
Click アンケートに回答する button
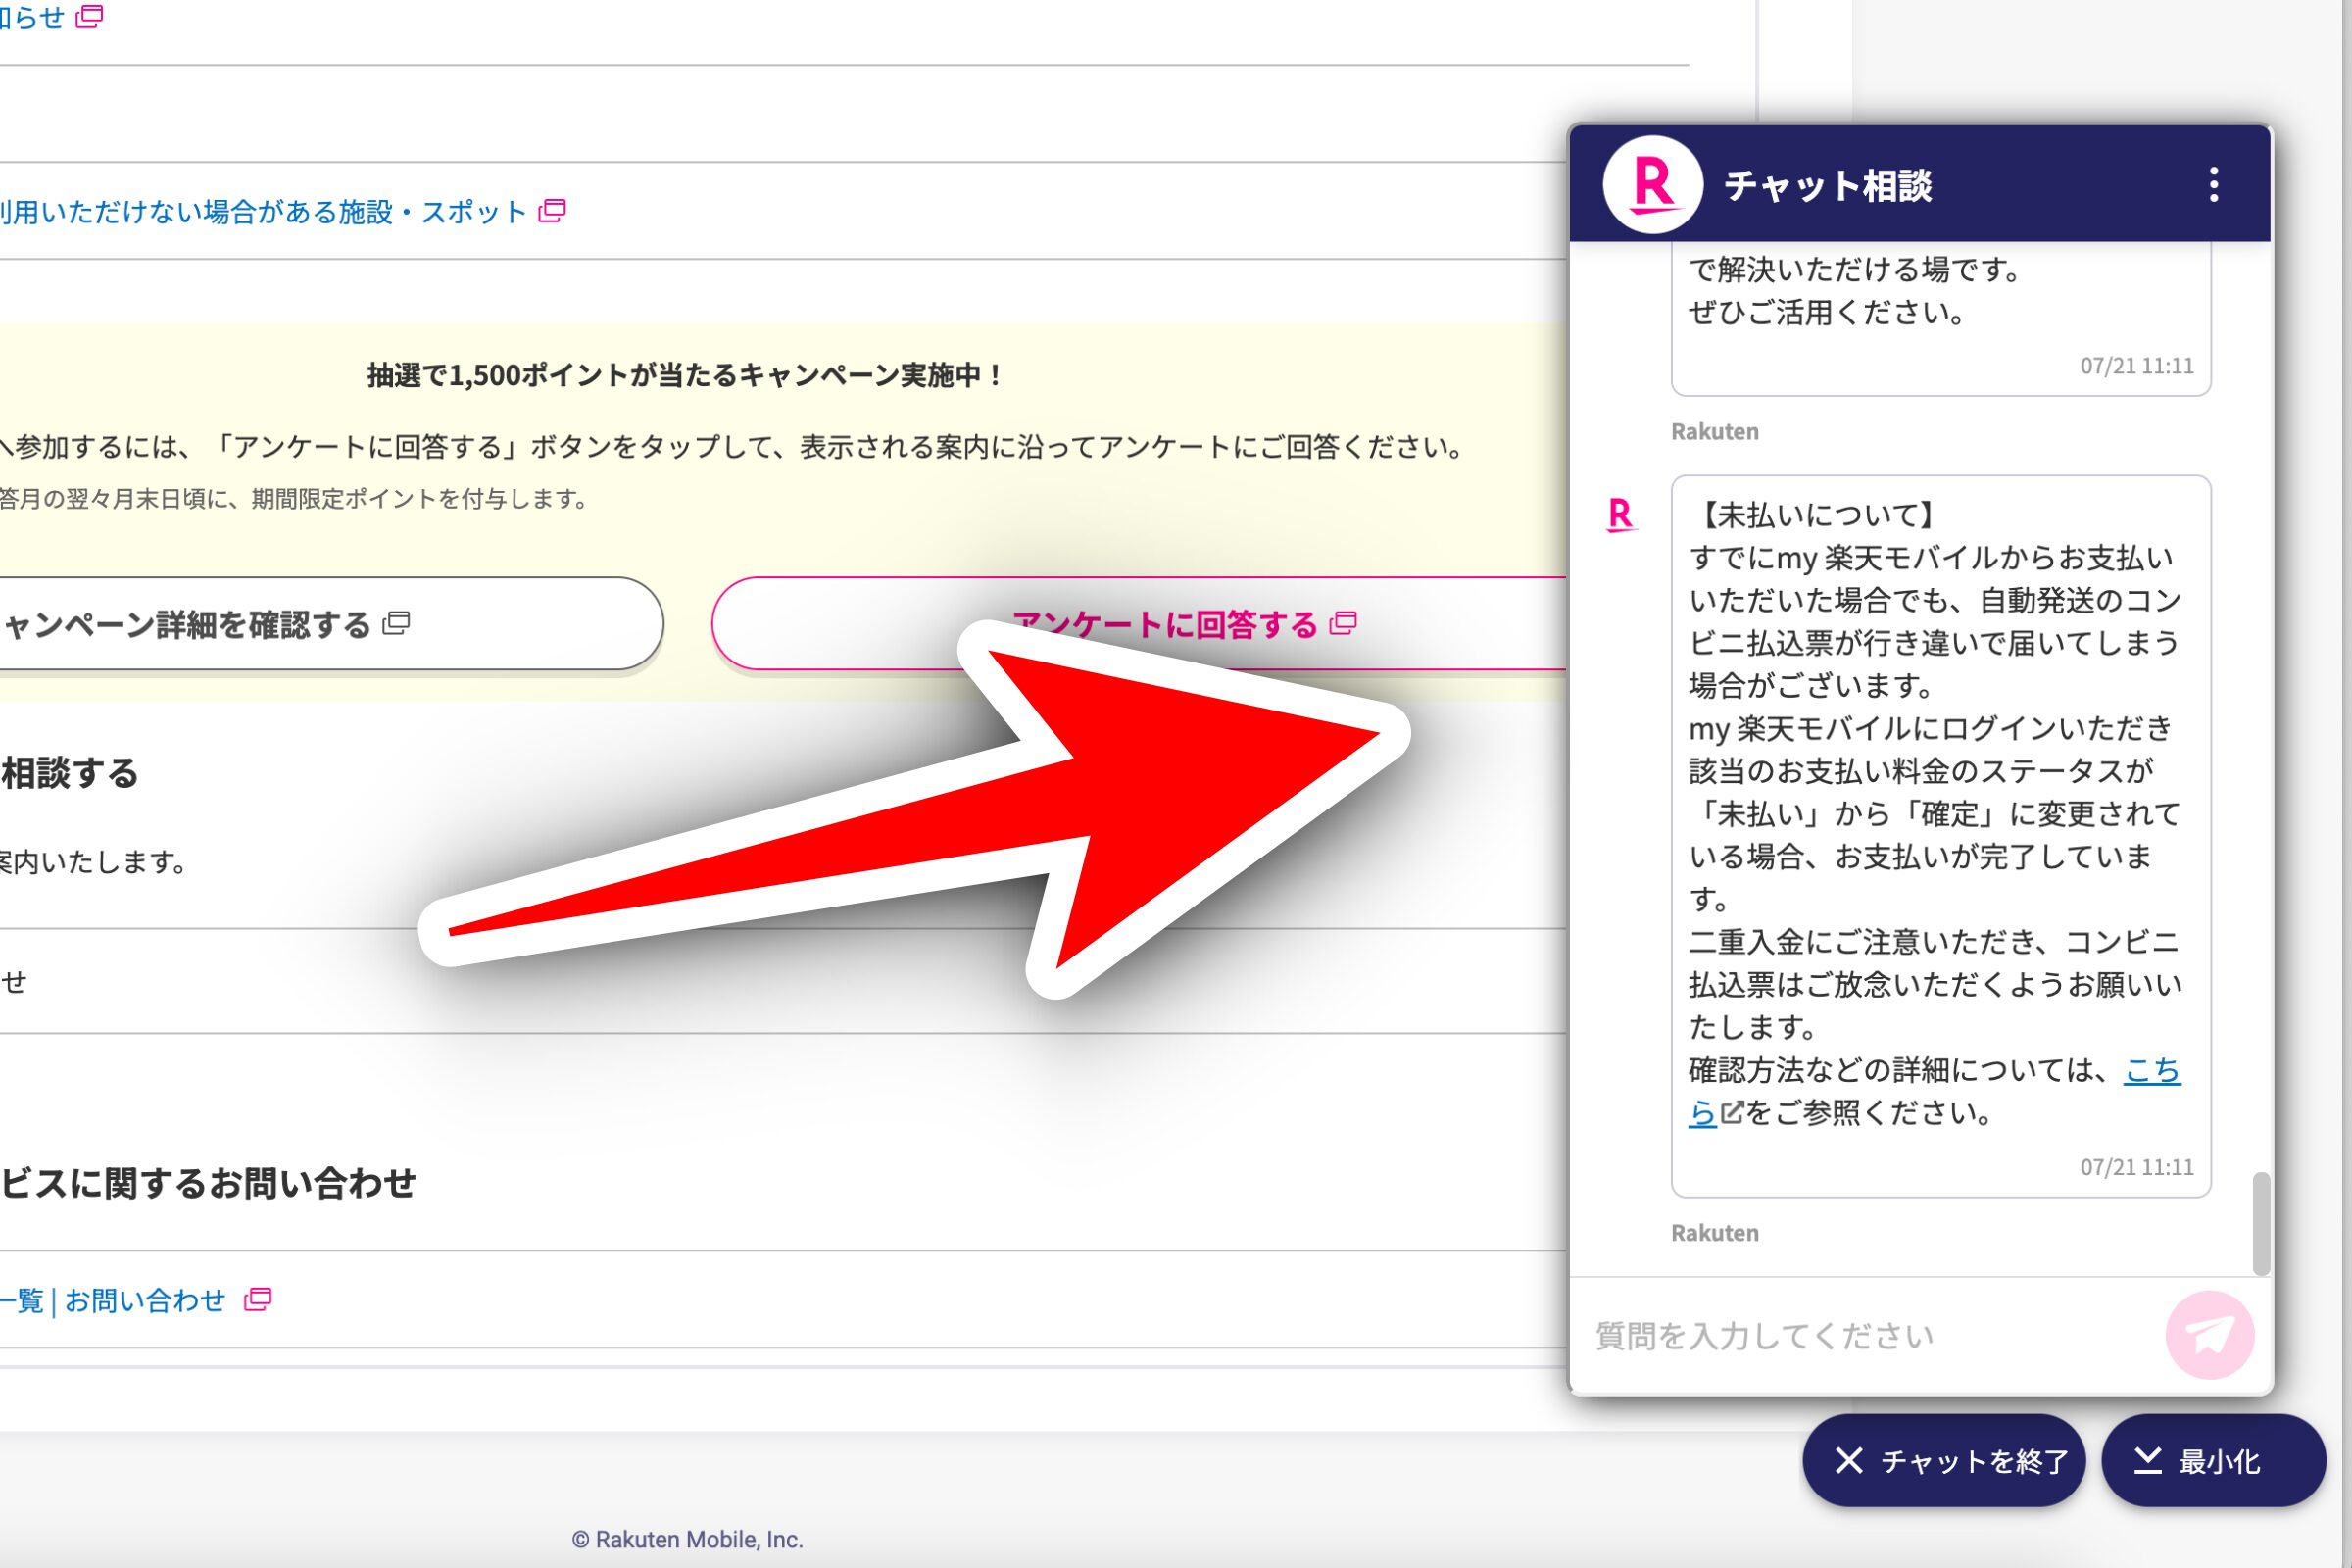coord(1140,623)
